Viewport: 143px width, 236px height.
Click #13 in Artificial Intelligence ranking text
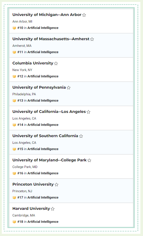[38, 101]
